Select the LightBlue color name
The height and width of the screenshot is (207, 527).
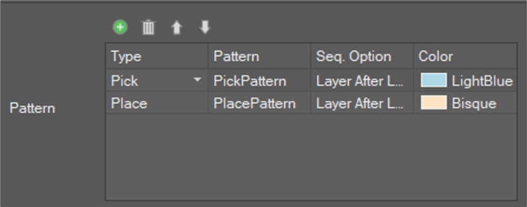[482, 81]
